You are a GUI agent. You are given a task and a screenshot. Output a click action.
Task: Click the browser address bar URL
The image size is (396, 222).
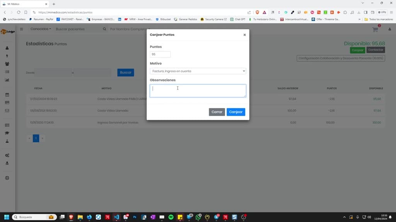65,12
